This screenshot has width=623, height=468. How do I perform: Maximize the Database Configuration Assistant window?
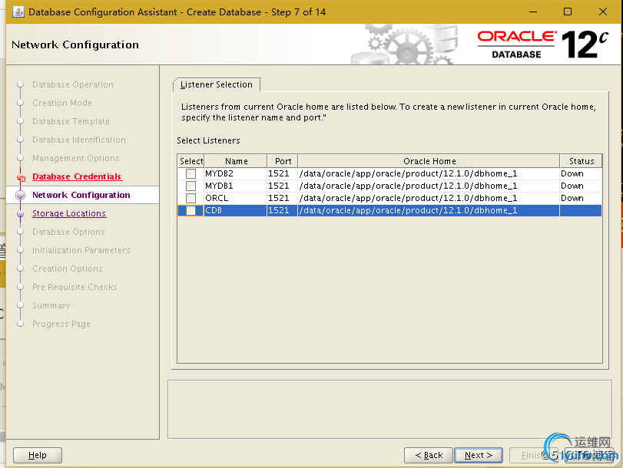click(568, 12)
